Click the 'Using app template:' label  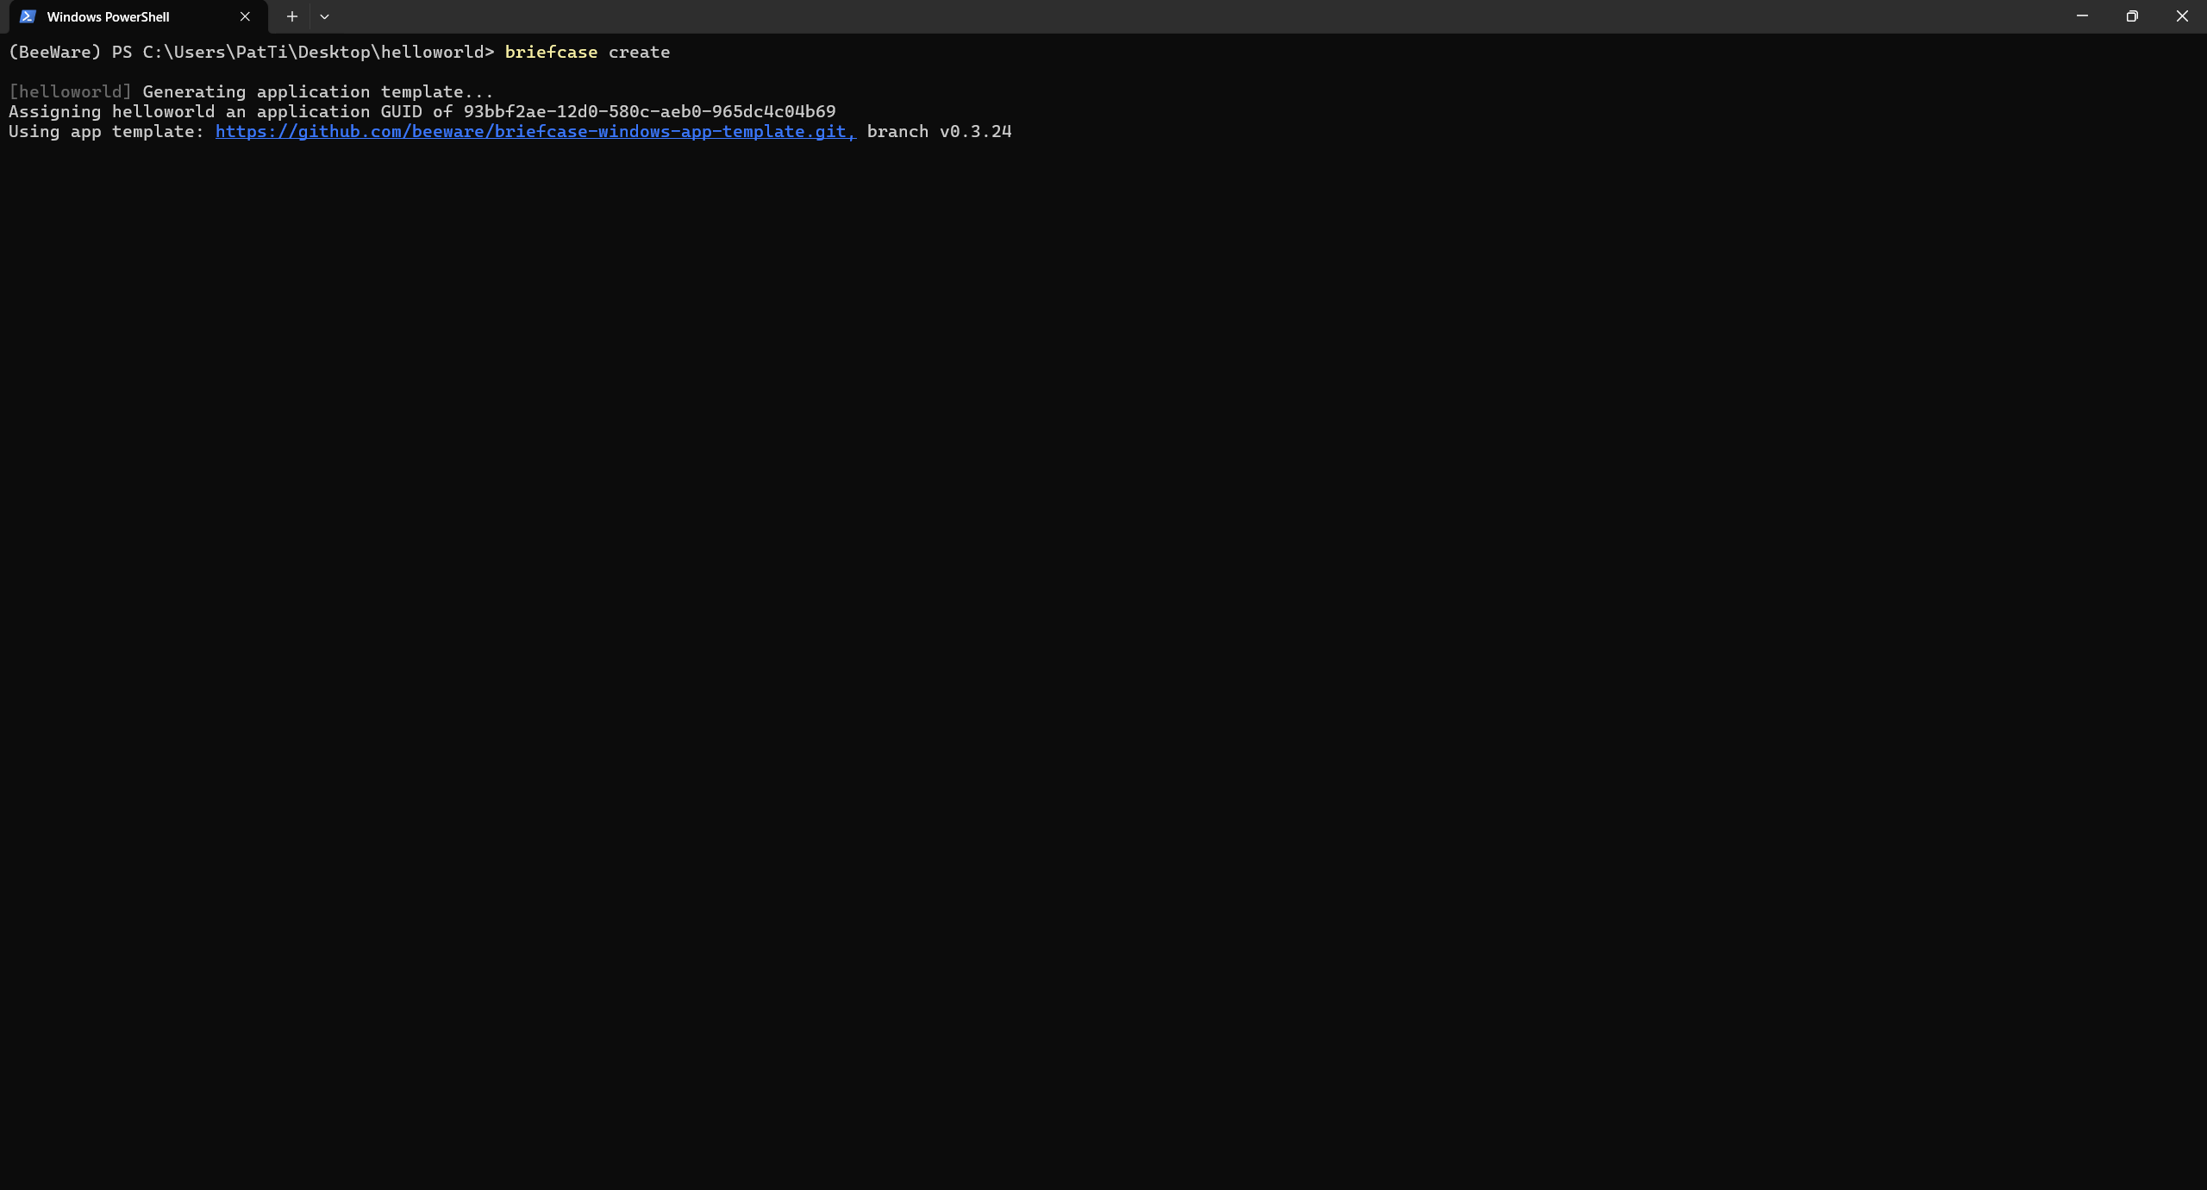tap(107, 132)
